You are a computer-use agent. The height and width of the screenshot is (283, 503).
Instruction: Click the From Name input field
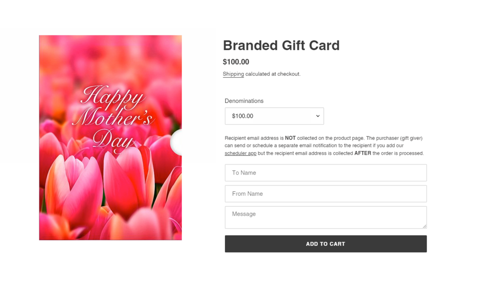(325, 193)
